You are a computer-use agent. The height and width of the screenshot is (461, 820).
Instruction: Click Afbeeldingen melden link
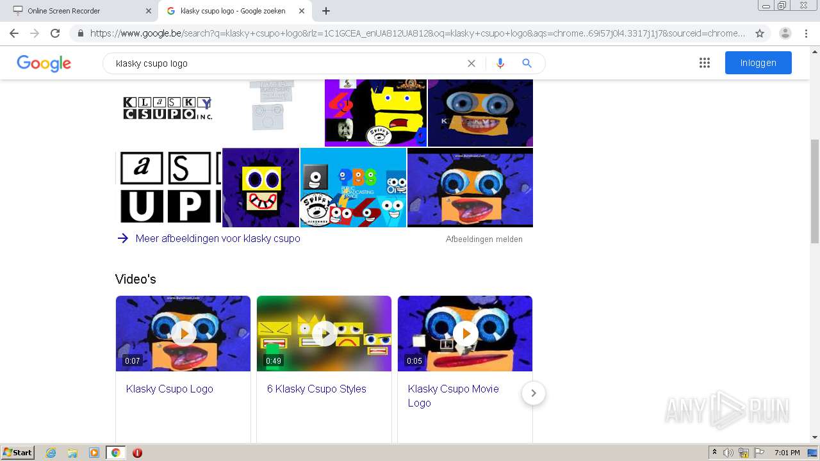pos(484,239)
